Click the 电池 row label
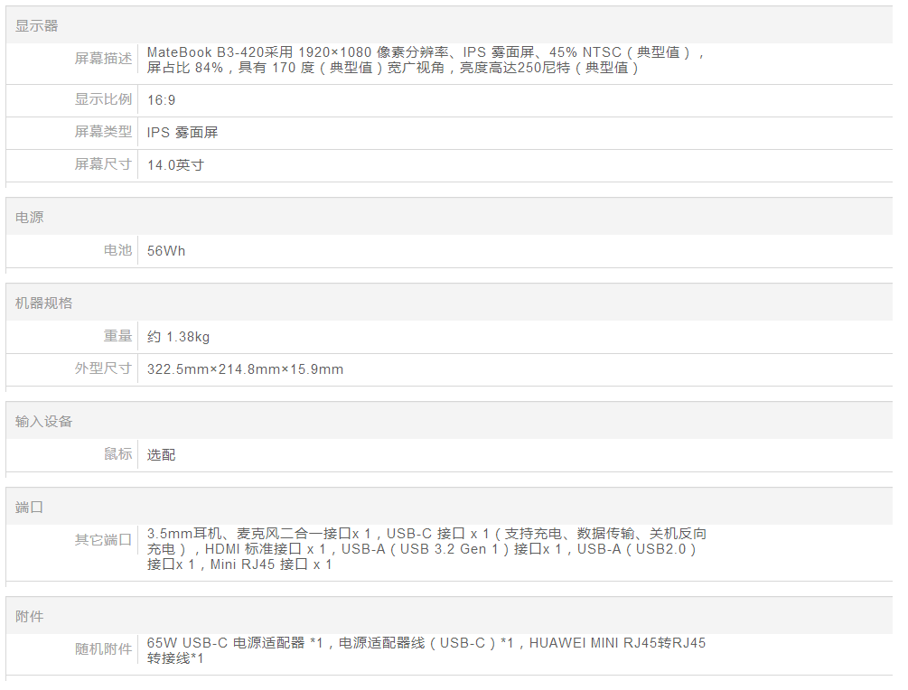908x690 pixels. coord(117,250)
